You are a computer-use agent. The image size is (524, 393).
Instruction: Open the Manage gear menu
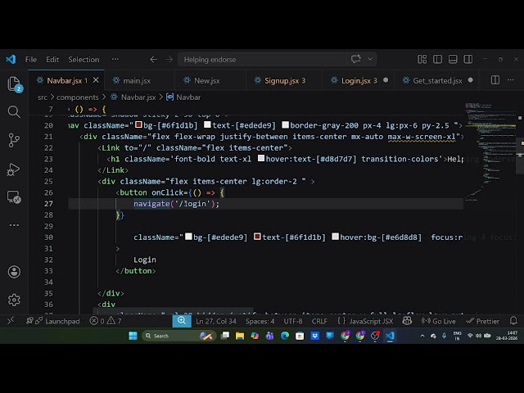tap(14, 300)
